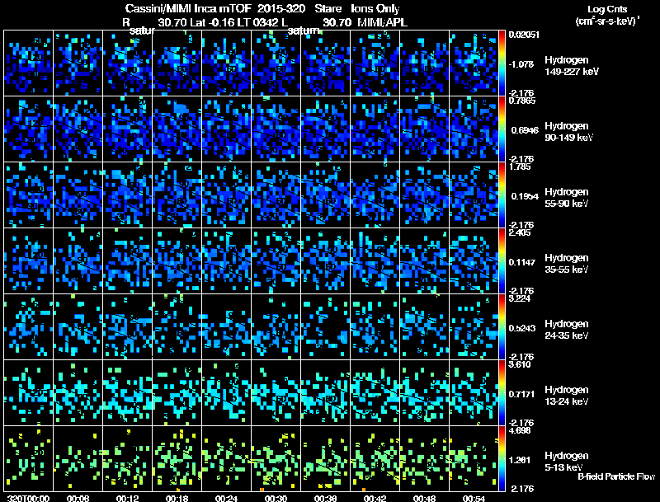Open the Hydrogen 35-55 keV panel at 00:12

tap(128, 260)
